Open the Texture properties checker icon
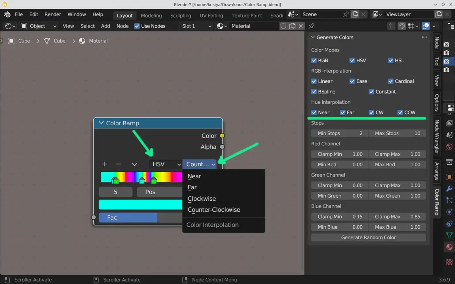The height and width of the screenshot is (284, 455). (450, 262)
